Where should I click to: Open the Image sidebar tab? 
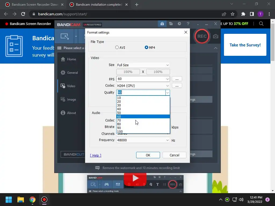pyautogui.click(x=68, y=100)
